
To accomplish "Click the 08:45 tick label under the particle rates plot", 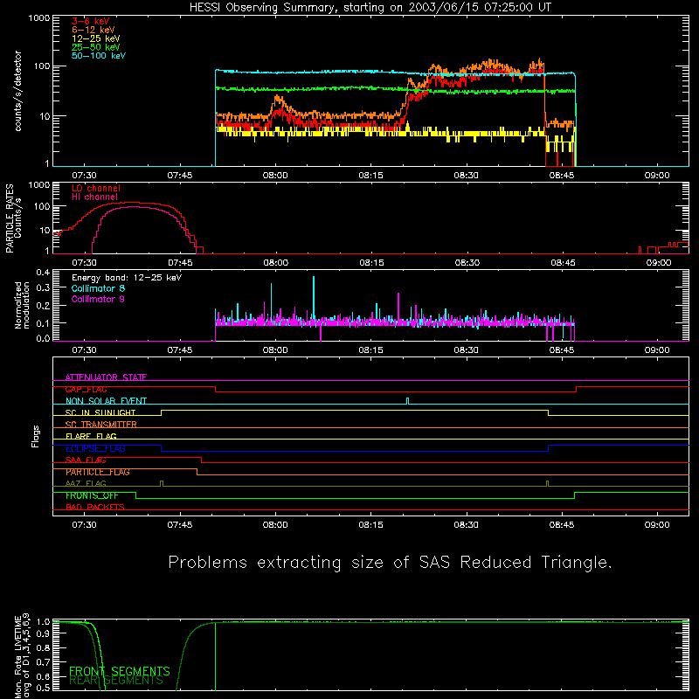I will 563,263.
